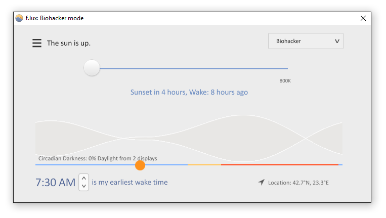Screen dimensions: 386x218
Task: Click the red segment of the day timeline
Action: click(x=280, y=164)
